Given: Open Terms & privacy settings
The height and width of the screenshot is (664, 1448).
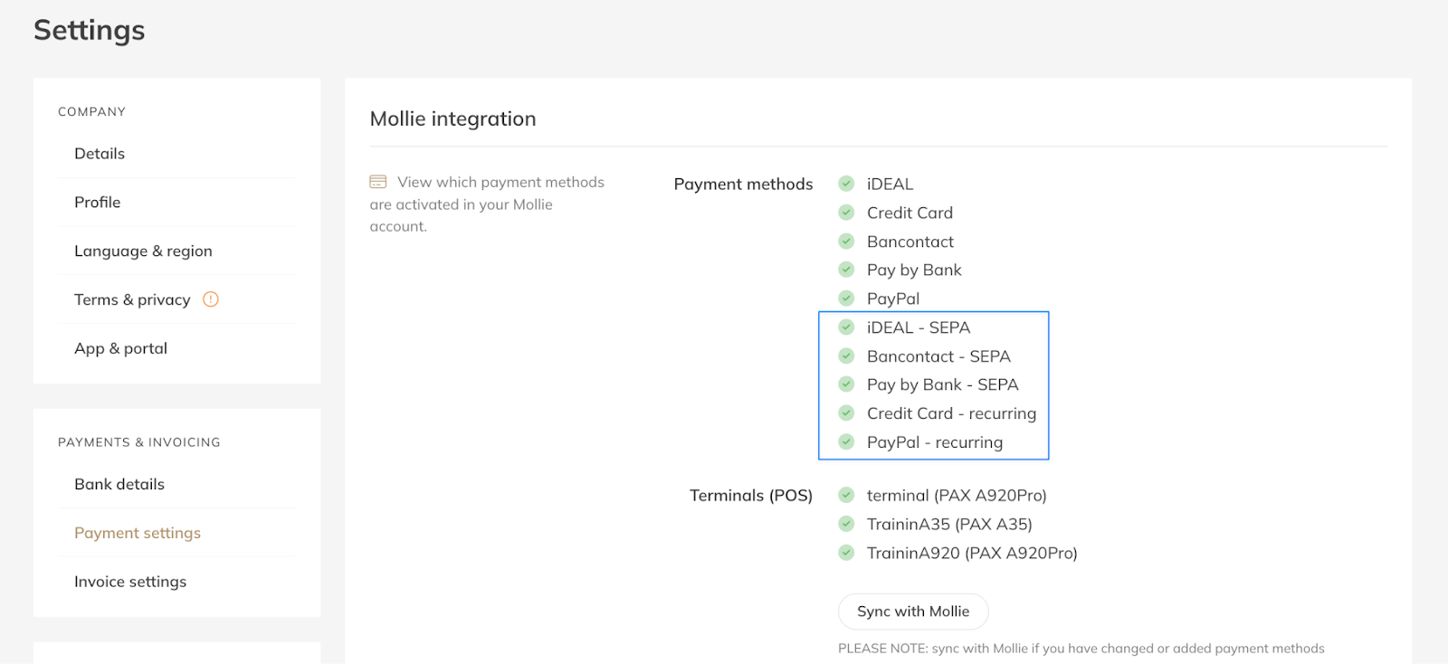Looking at the screenshot, I should click(x=132, y=299).
